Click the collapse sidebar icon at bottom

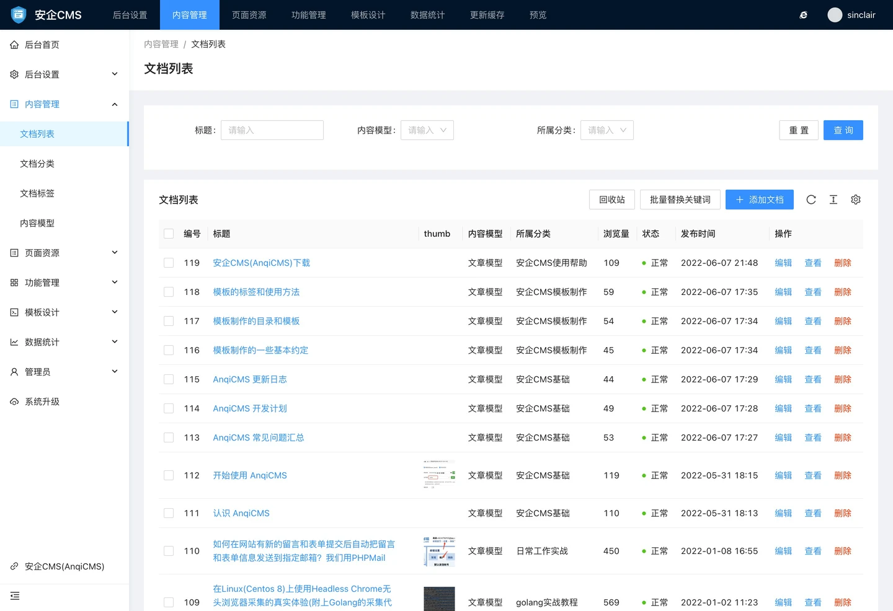[15, 596]
